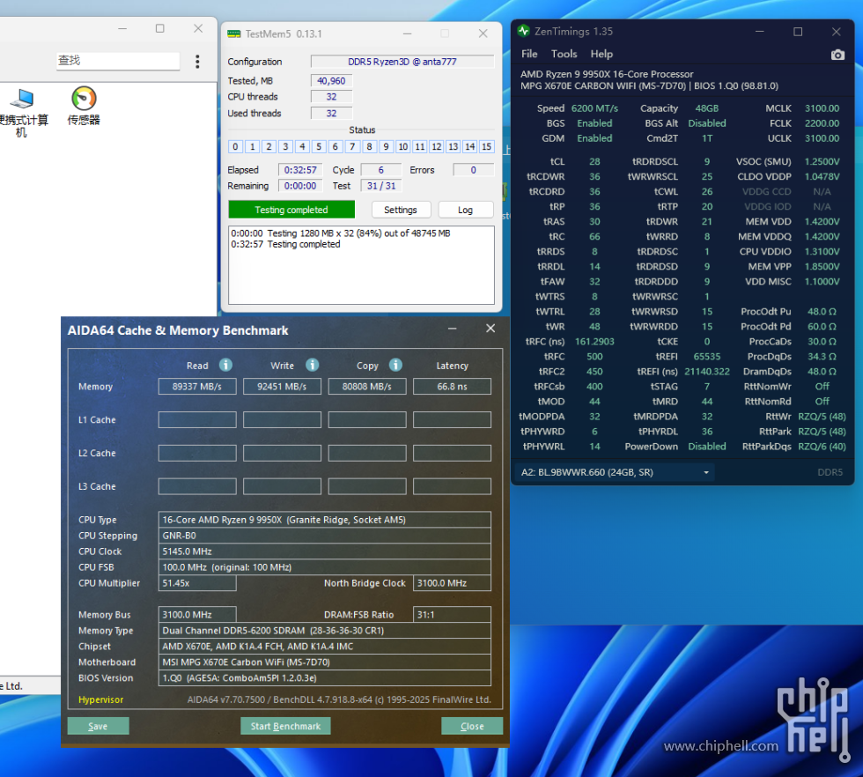
Task: Click Chipset value AMD X670E row
Action: (325, 647)
